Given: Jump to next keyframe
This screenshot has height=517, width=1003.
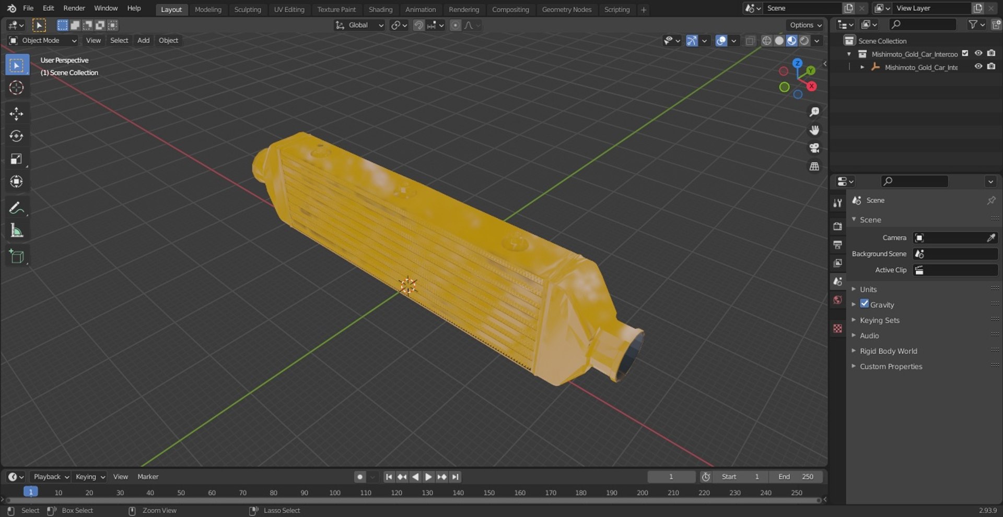Looking at the screenshot, I should coord(442,477).
